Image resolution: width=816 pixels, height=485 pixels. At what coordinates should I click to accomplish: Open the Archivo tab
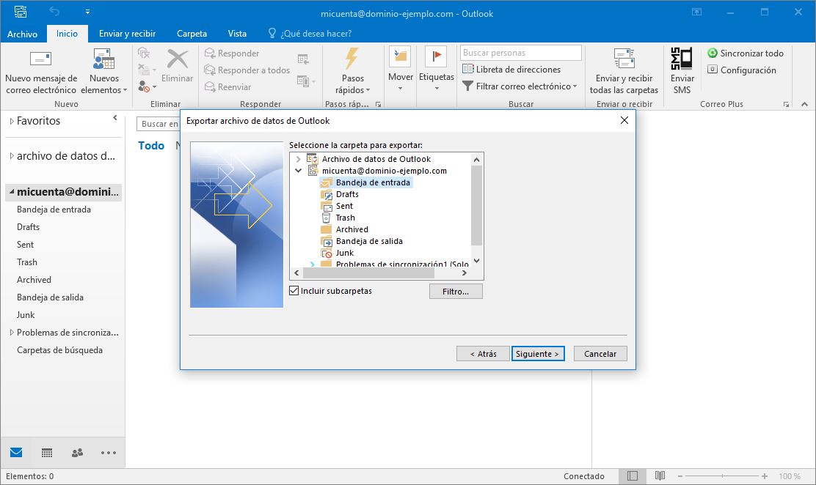click(x=22, y=34)
